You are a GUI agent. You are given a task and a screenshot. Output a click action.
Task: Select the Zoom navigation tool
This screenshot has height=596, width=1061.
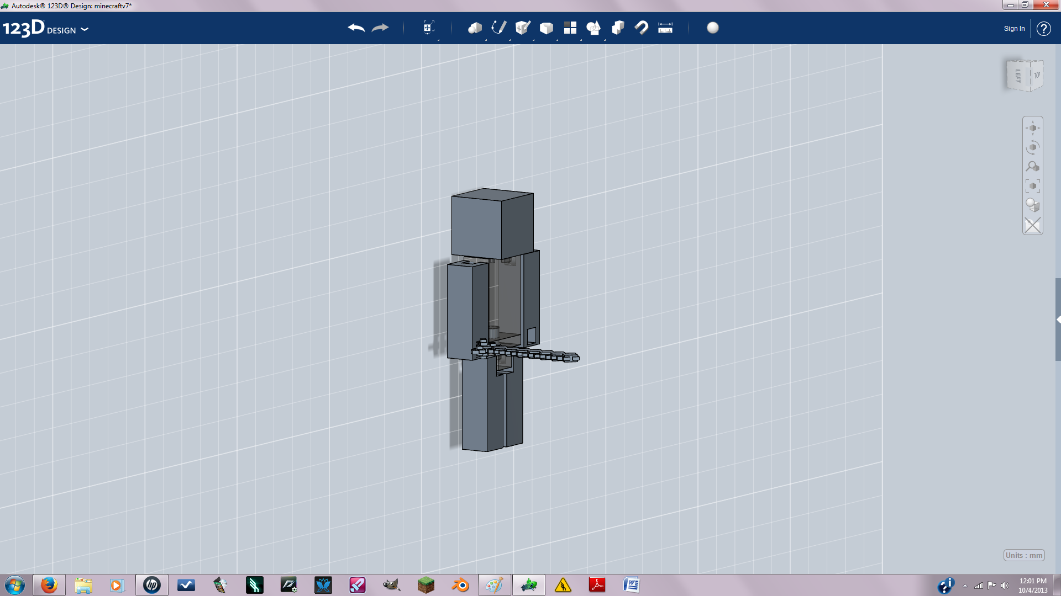point(1032,167)
